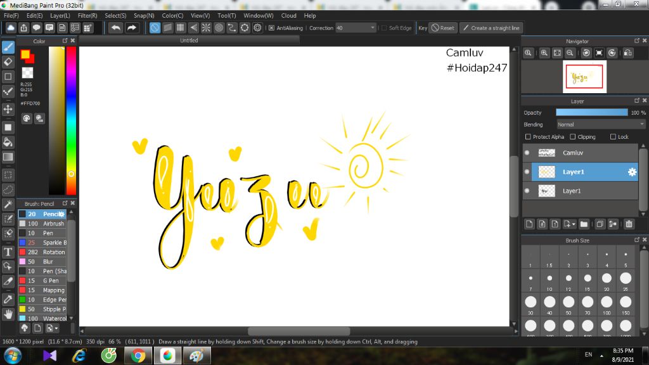This screenshot has height=365, width=649.
Task: Select the Text tool
Action: (8, 252)
